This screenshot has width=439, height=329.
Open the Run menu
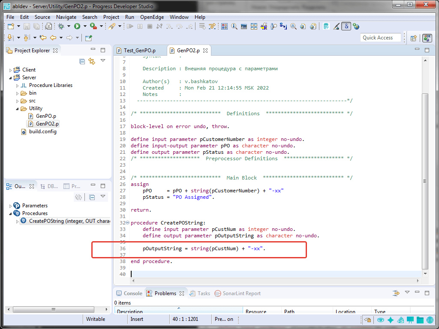coord(129,17)
